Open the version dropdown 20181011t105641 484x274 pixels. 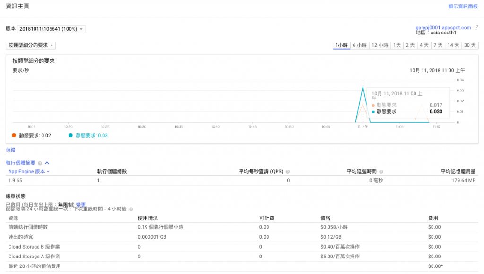51,29
